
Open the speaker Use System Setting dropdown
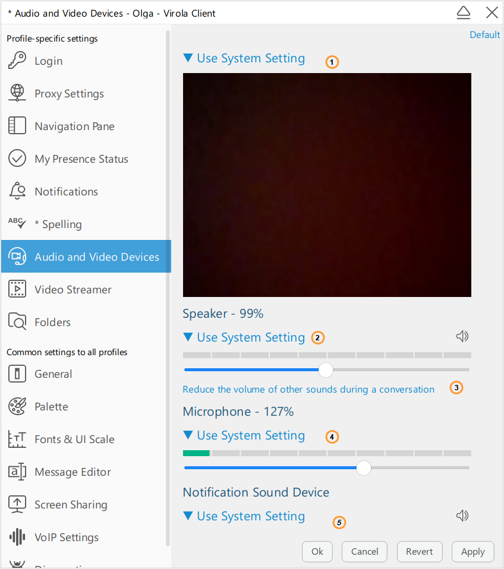click(243, 337)
